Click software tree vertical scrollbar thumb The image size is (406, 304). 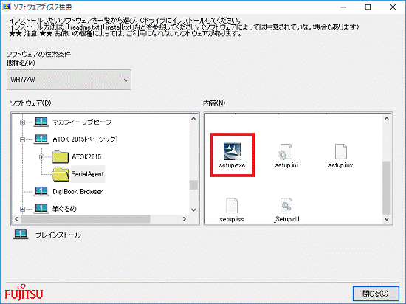[193, 184]
